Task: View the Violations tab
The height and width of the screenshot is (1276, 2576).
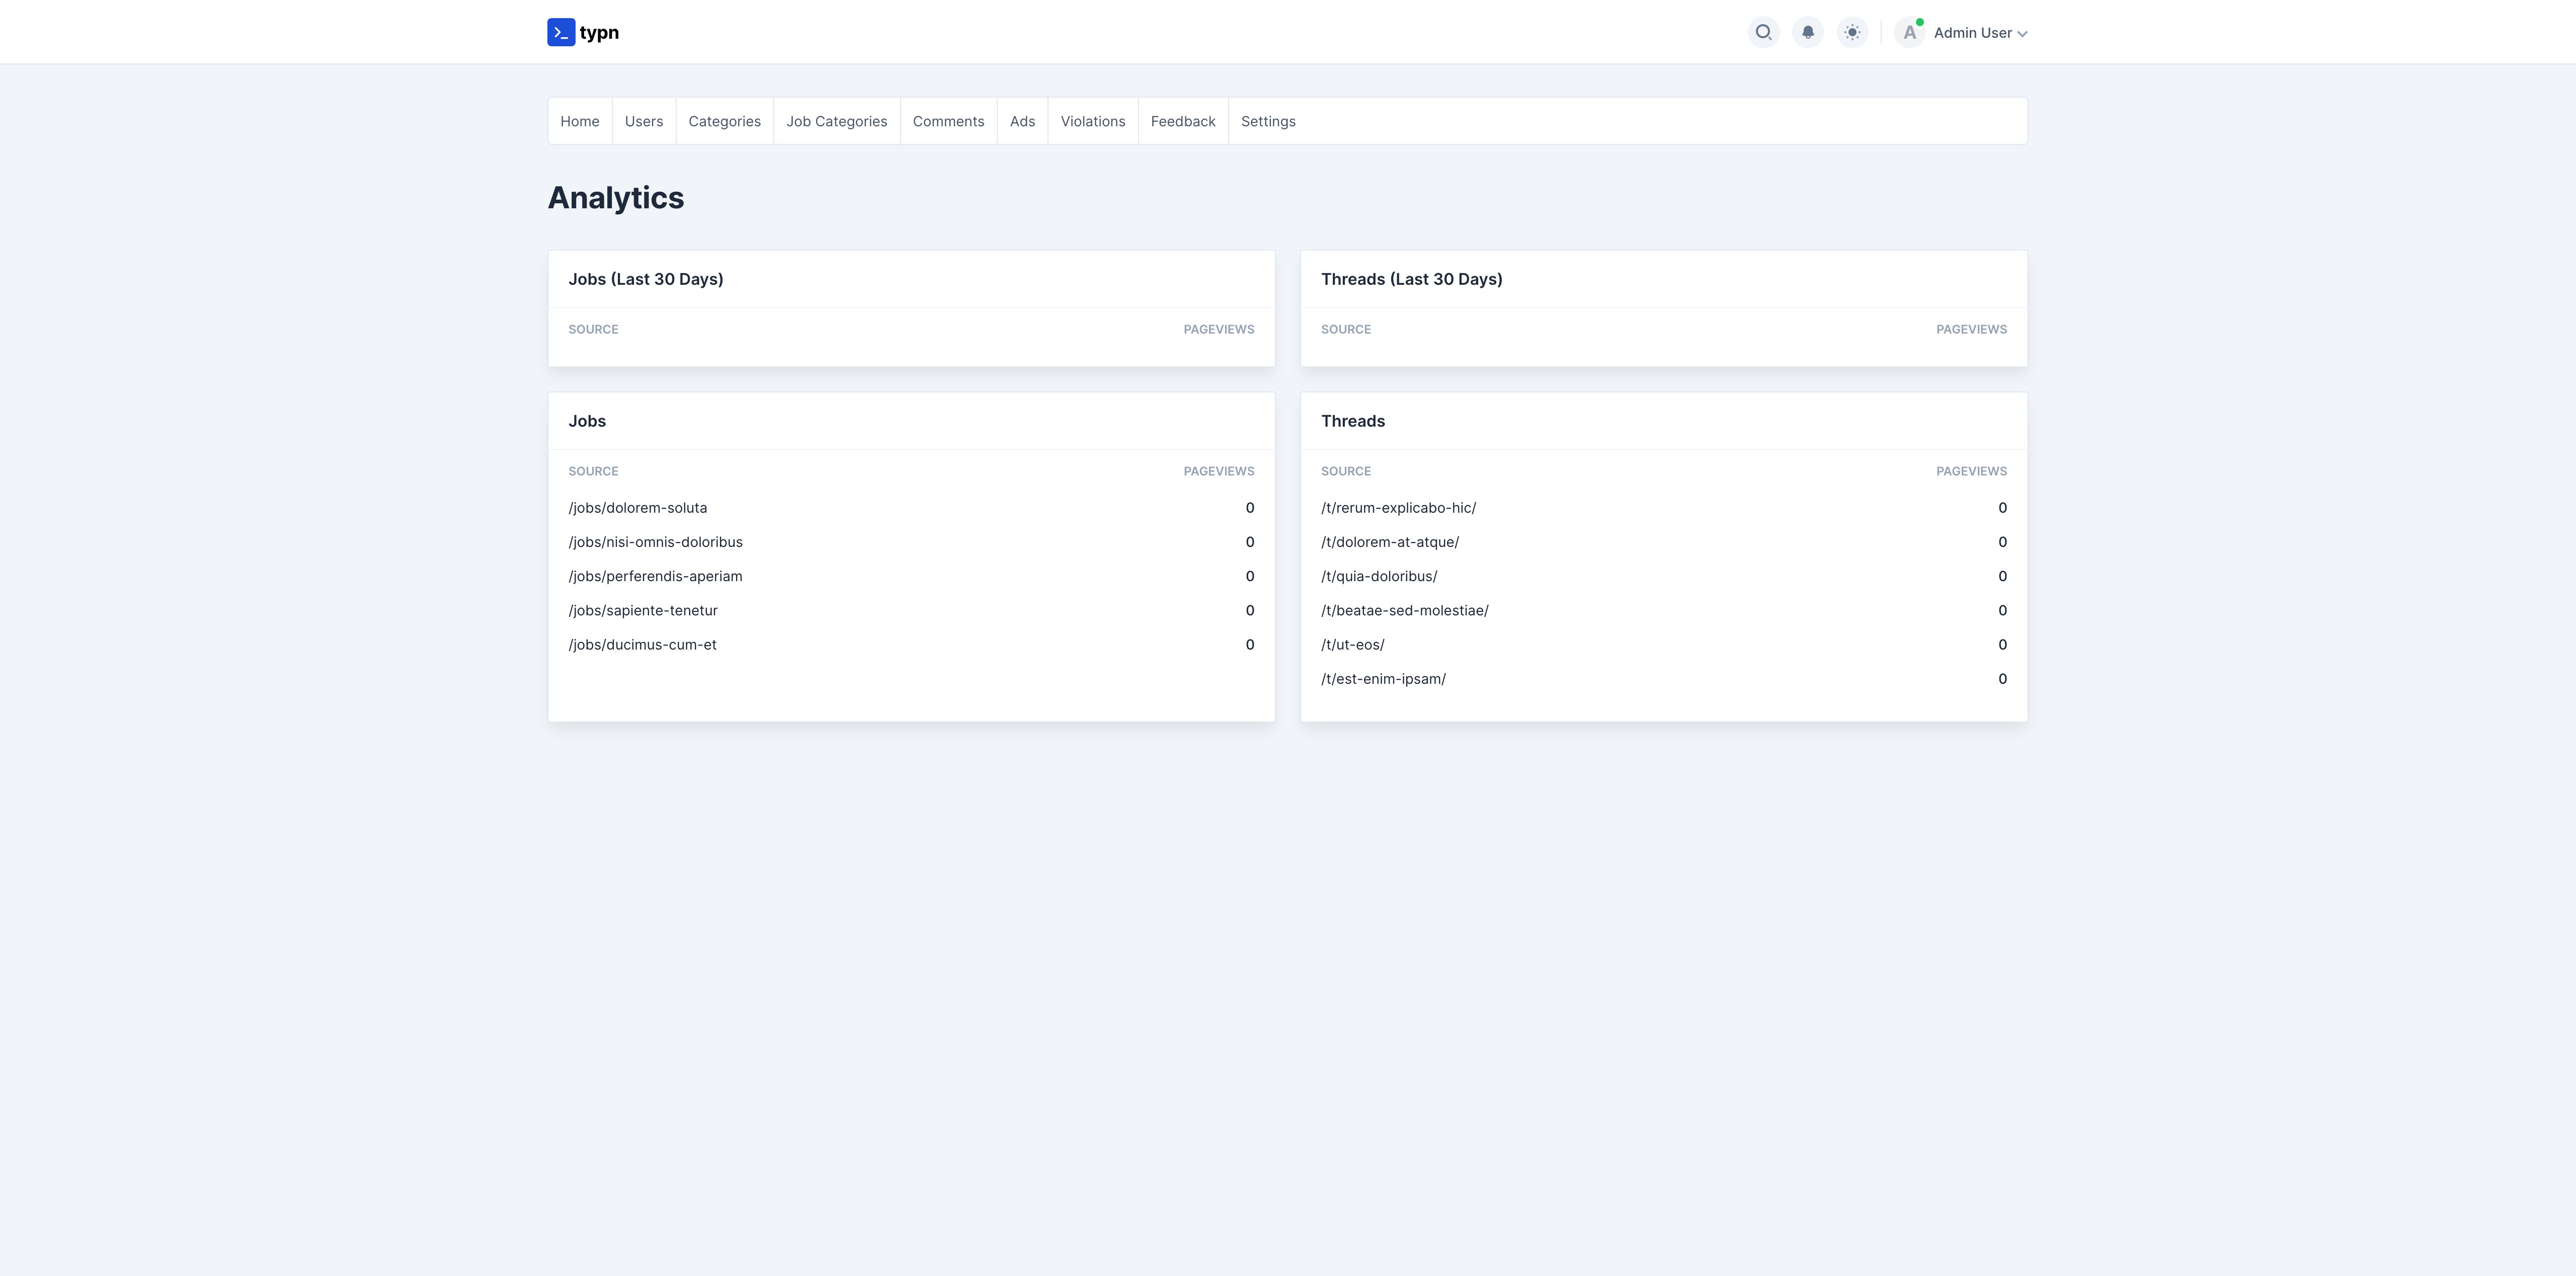Action: tap(1092, 121)
